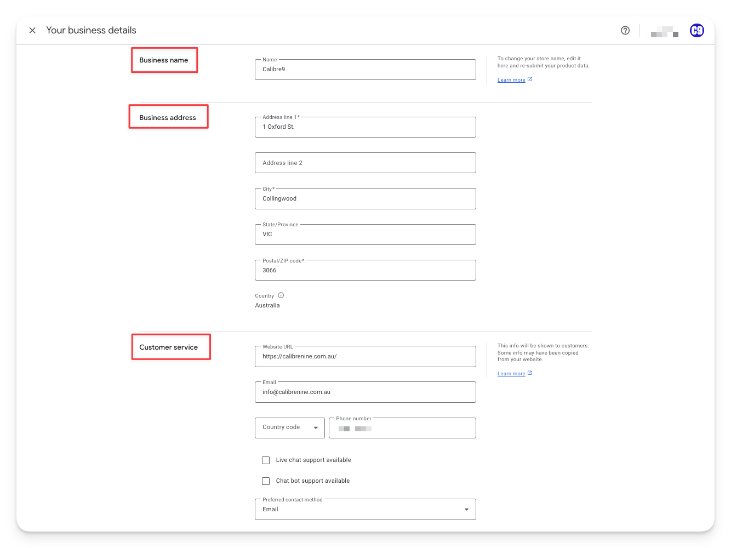Tick Chat bot support available checkbox
731x548 pixels.
[x=266, y=481]
